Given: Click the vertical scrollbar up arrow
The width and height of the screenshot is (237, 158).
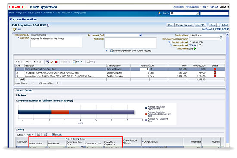Looking at the screenshot, I should [227, 35].
